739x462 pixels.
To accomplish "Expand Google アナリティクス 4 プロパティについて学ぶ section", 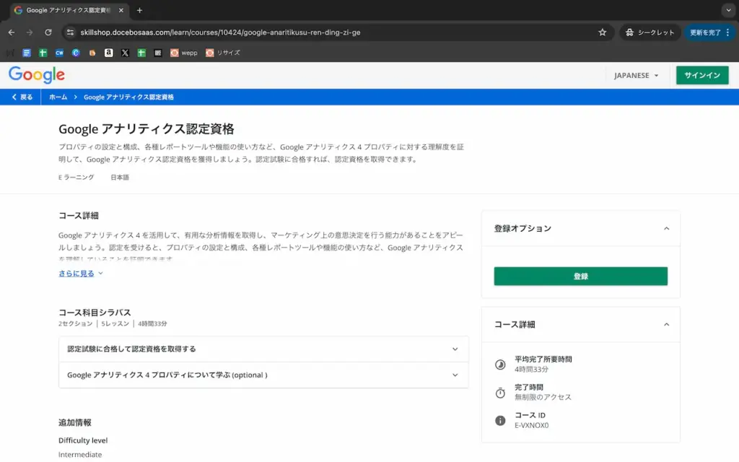I will tap(263, 375).
